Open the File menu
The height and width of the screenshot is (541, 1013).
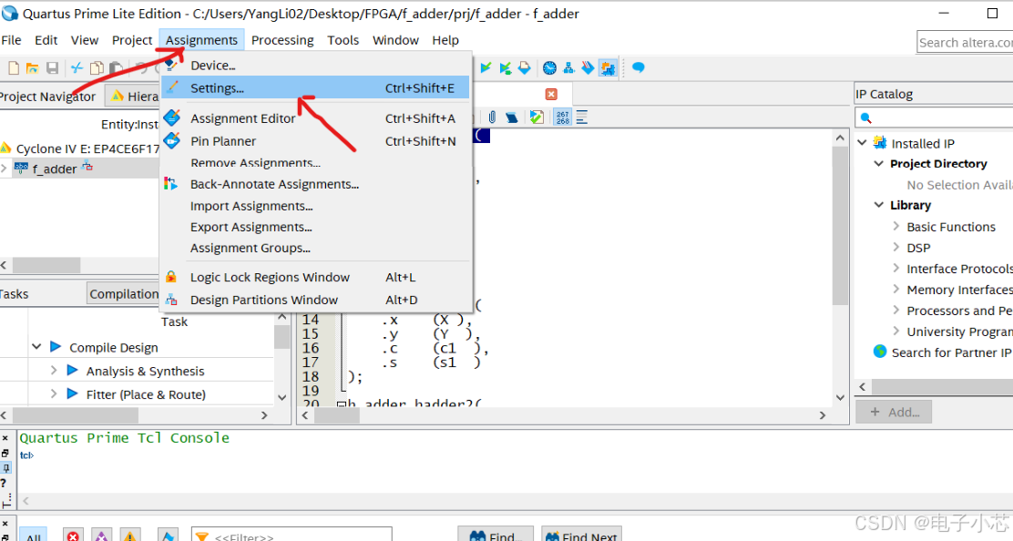(11, 40)
